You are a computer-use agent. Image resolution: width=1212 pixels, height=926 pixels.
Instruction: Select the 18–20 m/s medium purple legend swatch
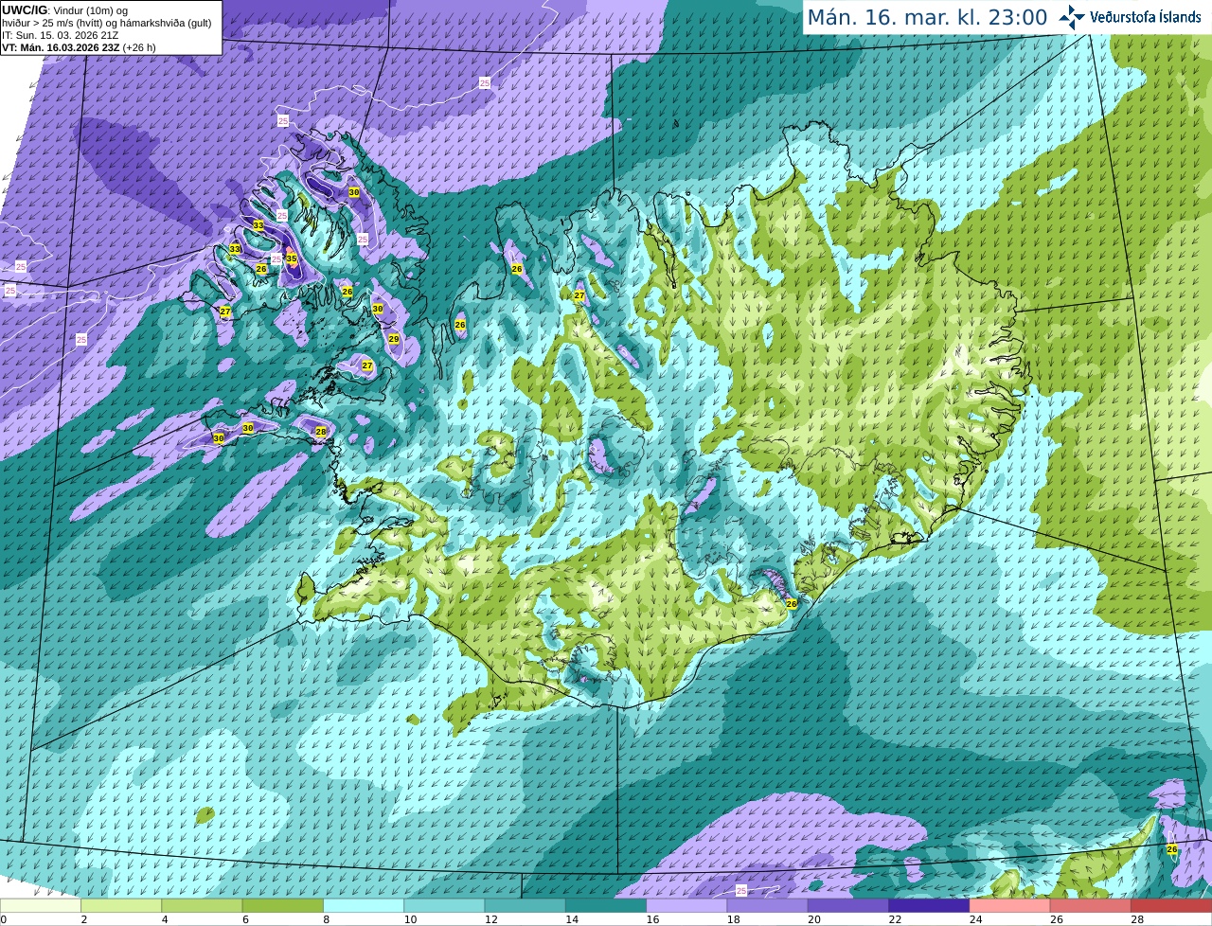pyautogui.click(x=768, y=906)
